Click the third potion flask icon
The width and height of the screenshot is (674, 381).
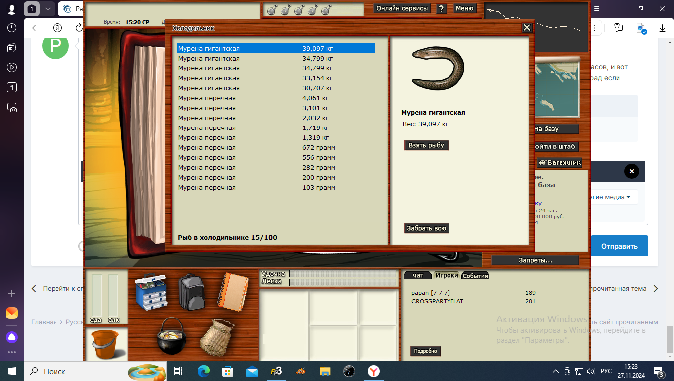pyautogui.click(x=299, y=9)
